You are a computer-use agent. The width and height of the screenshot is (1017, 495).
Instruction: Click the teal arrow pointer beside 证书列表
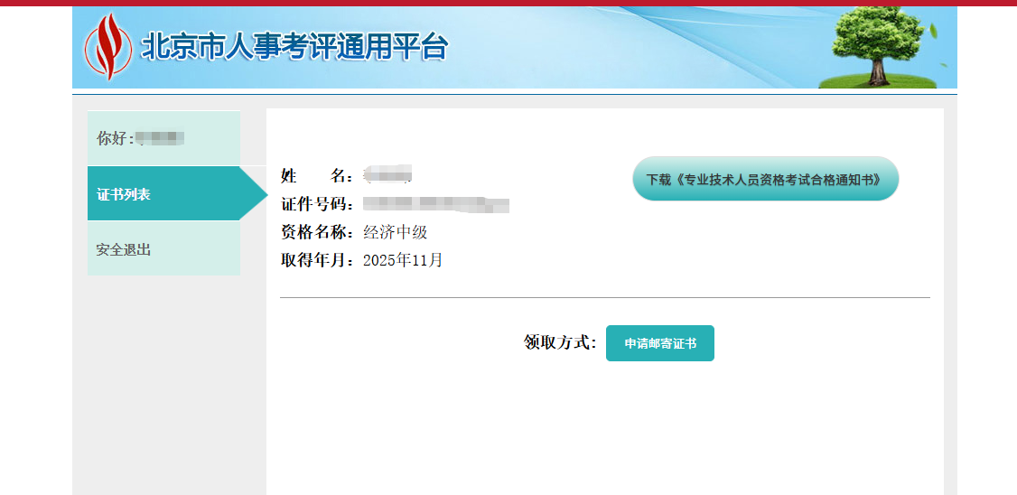tap(255, 193)
